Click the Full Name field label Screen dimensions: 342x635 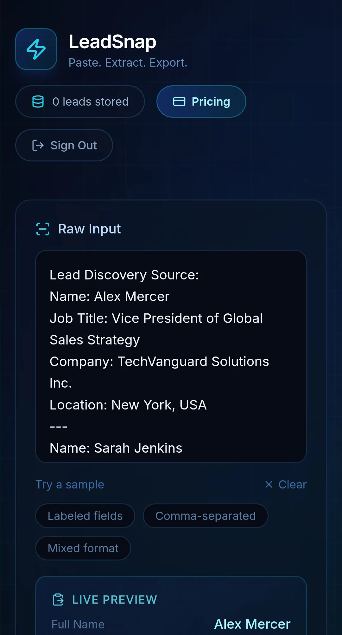(x=78, y=624)
